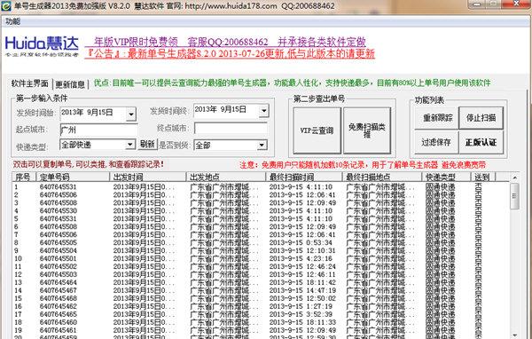Image resolution: width=532 pixels, height=339 pixels.
Task: Click scan time 2013-9-15 12:10:31
Action: pyautogui.click(x=302, y=250)
